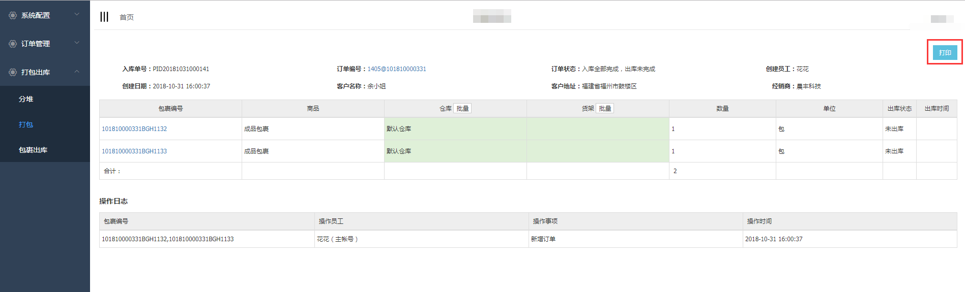Open the 包裹出库 submenu item

tap(33, 150)
